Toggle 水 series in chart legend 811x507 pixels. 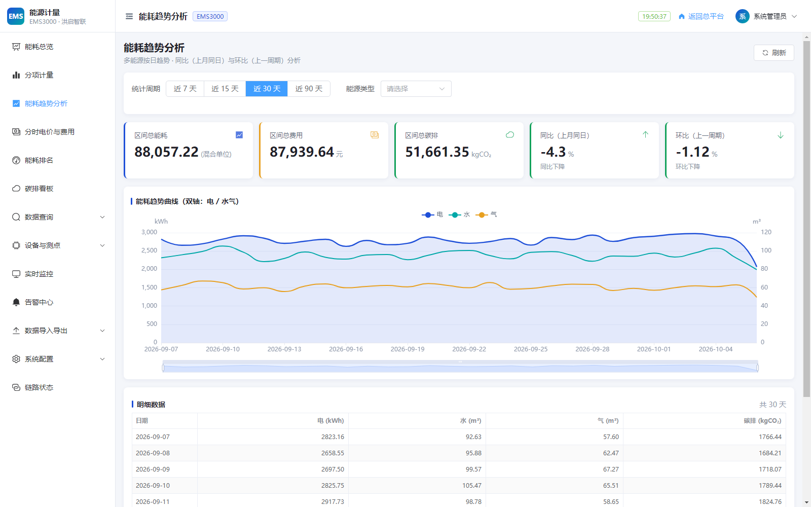(459, 214)
